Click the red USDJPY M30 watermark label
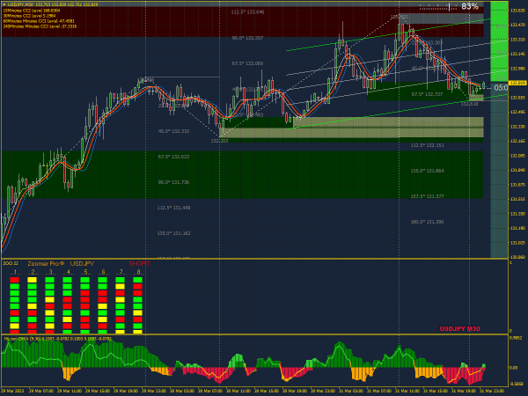This screenshot has height=396, width=528. 465,328
